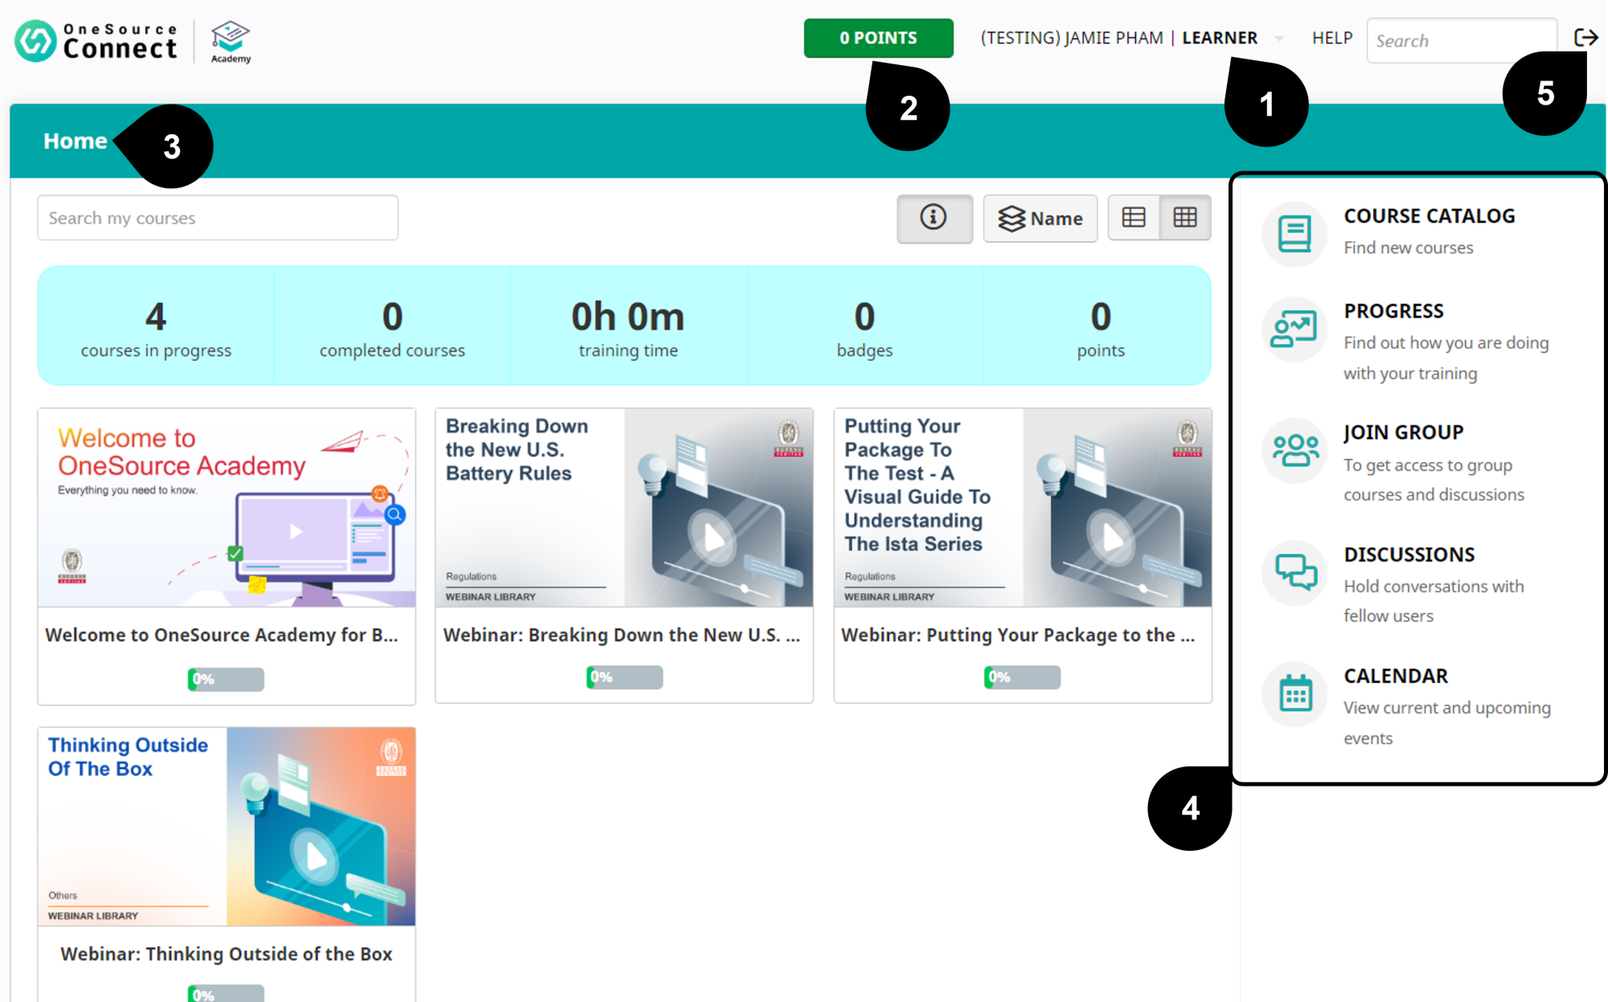
Task: Open the Help menu item
Action: coord(1331,39)
